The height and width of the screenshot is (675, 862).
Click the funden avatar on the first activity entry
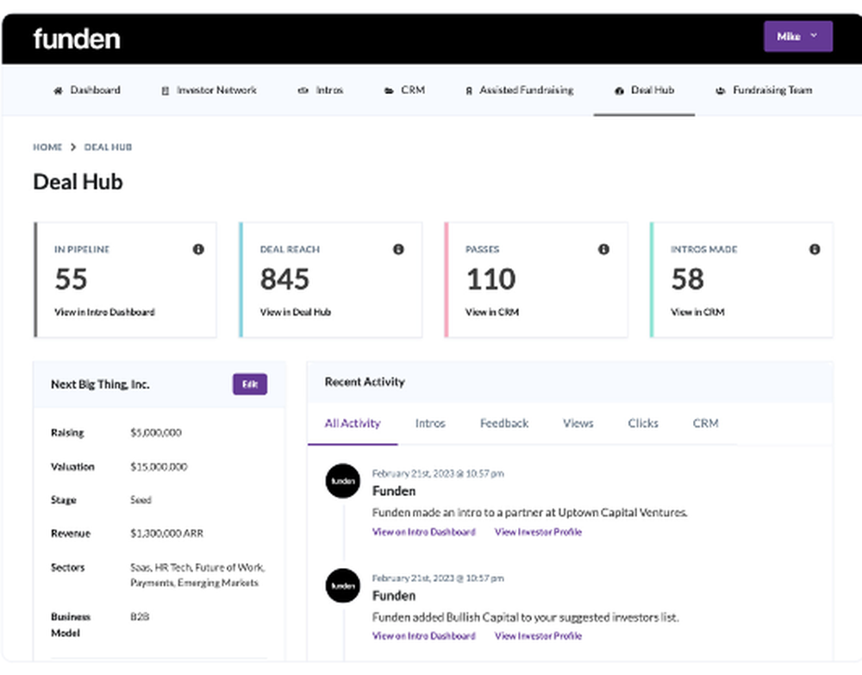pos(342,481)
